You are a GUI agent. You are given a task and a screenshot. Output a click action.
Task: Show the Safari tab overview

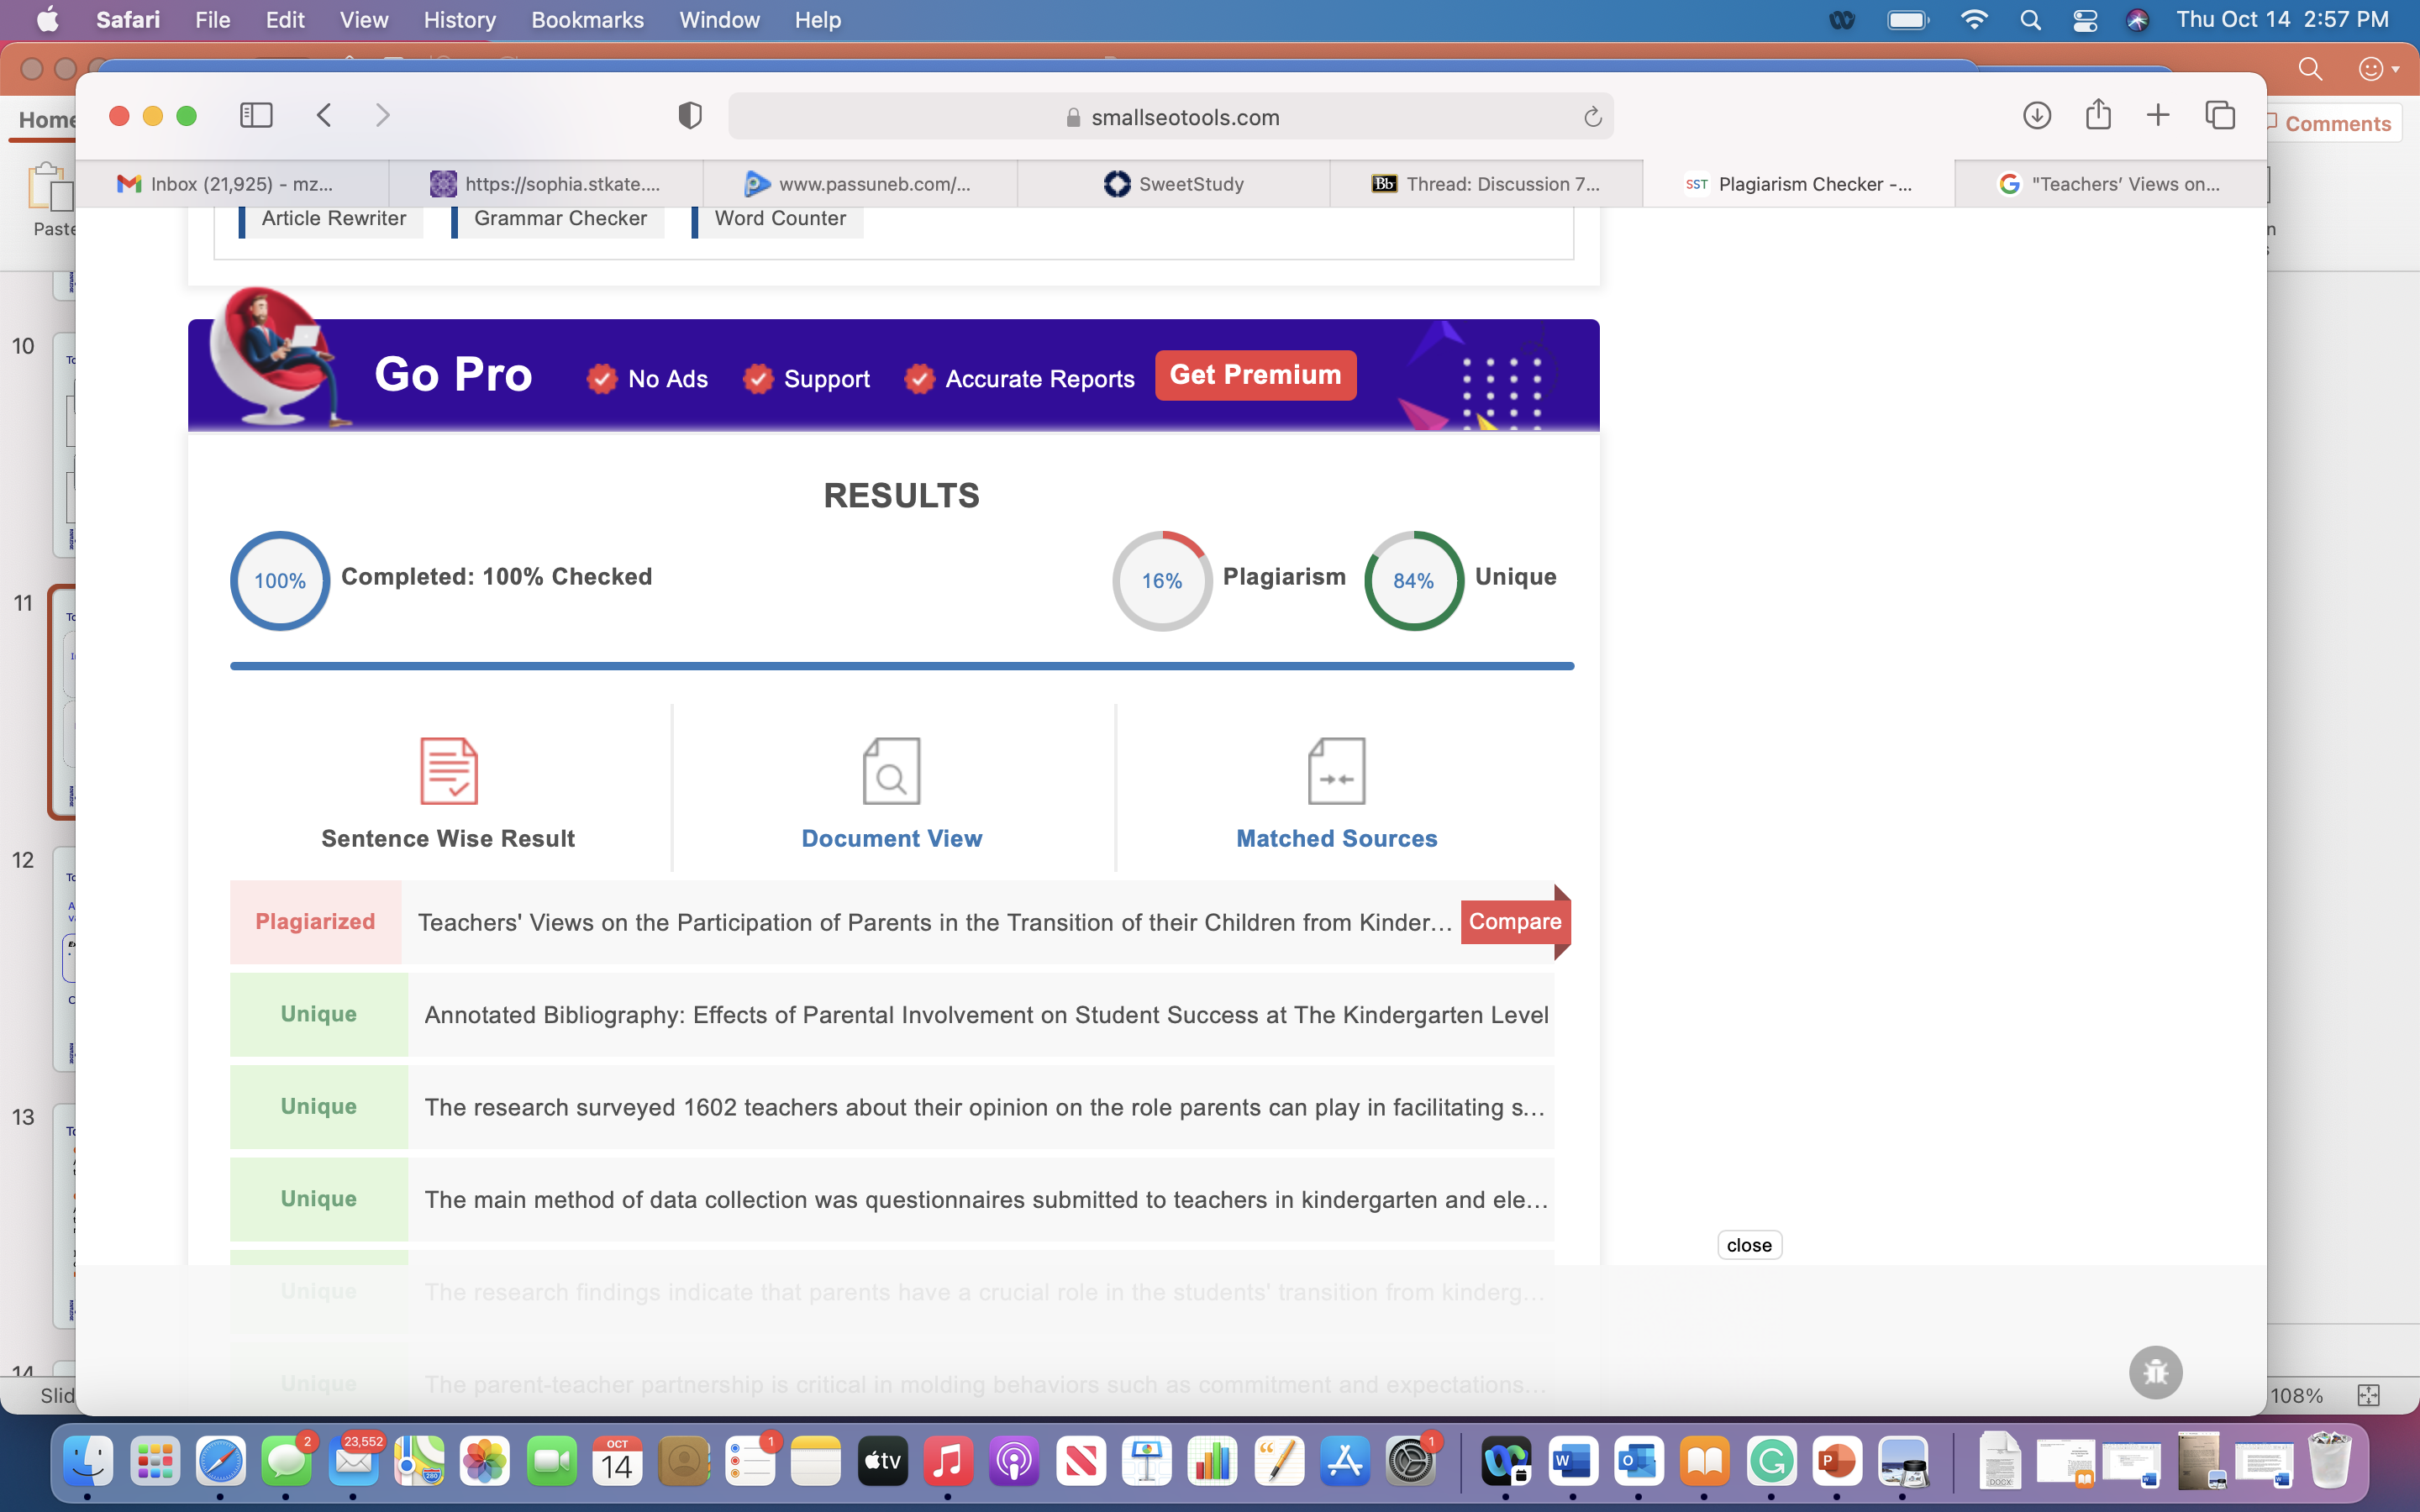click(x=2220, y=116)
